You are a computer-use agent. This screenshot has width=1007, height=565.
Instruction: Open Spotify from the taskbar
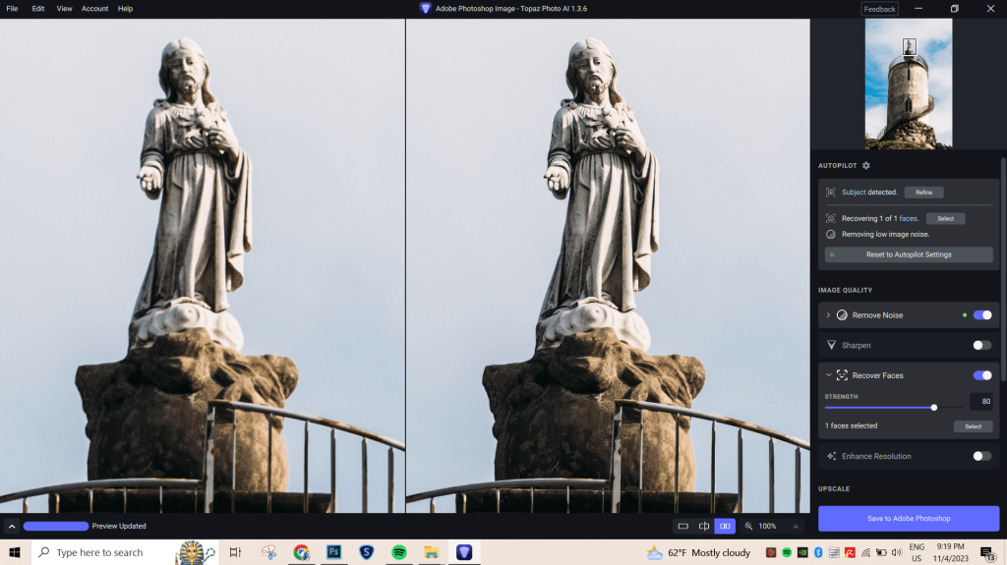[x=398, y=552]
